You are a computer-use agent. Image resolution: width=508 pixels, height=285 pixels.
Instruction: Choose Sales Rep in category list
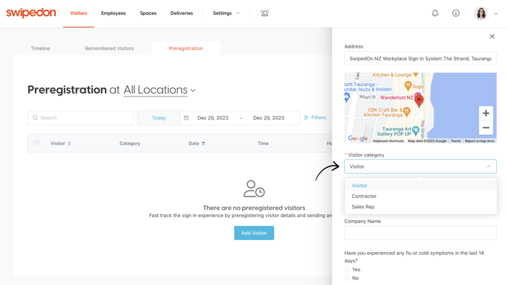(x=421, y=207)
